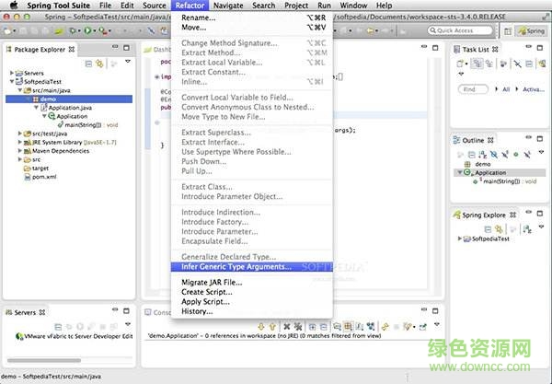Image resolution: width=552 pixels, height=384 pixels.
Task: Select the demo package in Package Explorer
Action: click(69, 99)
